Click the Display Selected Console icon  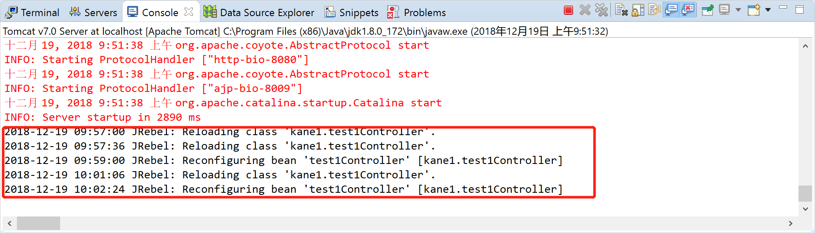(x=724, y=10)
